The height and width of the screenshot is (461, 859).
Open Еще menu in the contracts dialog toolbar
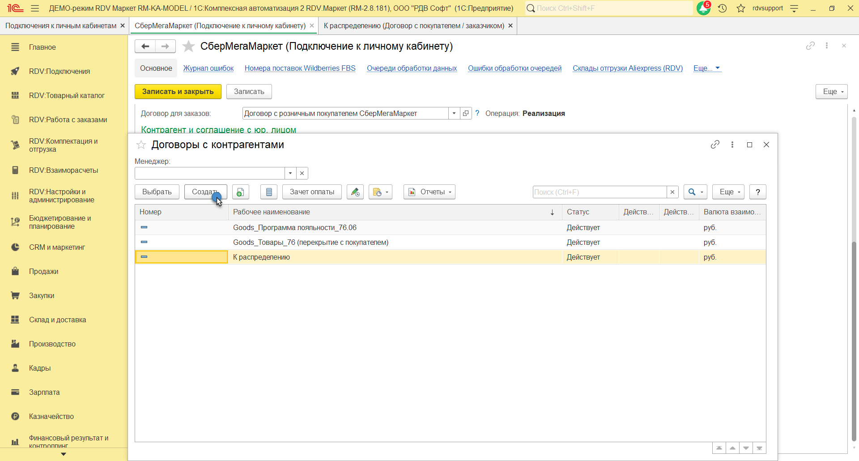coord(728,192)
